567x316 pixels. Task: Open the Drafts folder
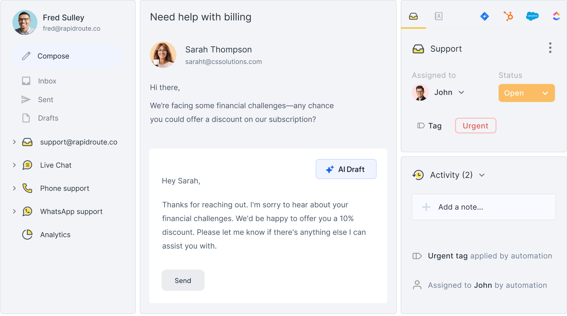pos(48,118)
